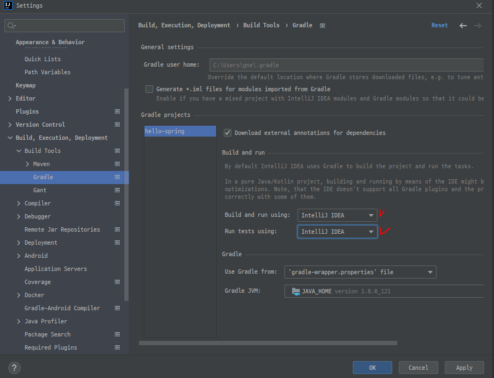494x378 pixels.
Task: Select Path Variables in settings tree
Action: 48,72
